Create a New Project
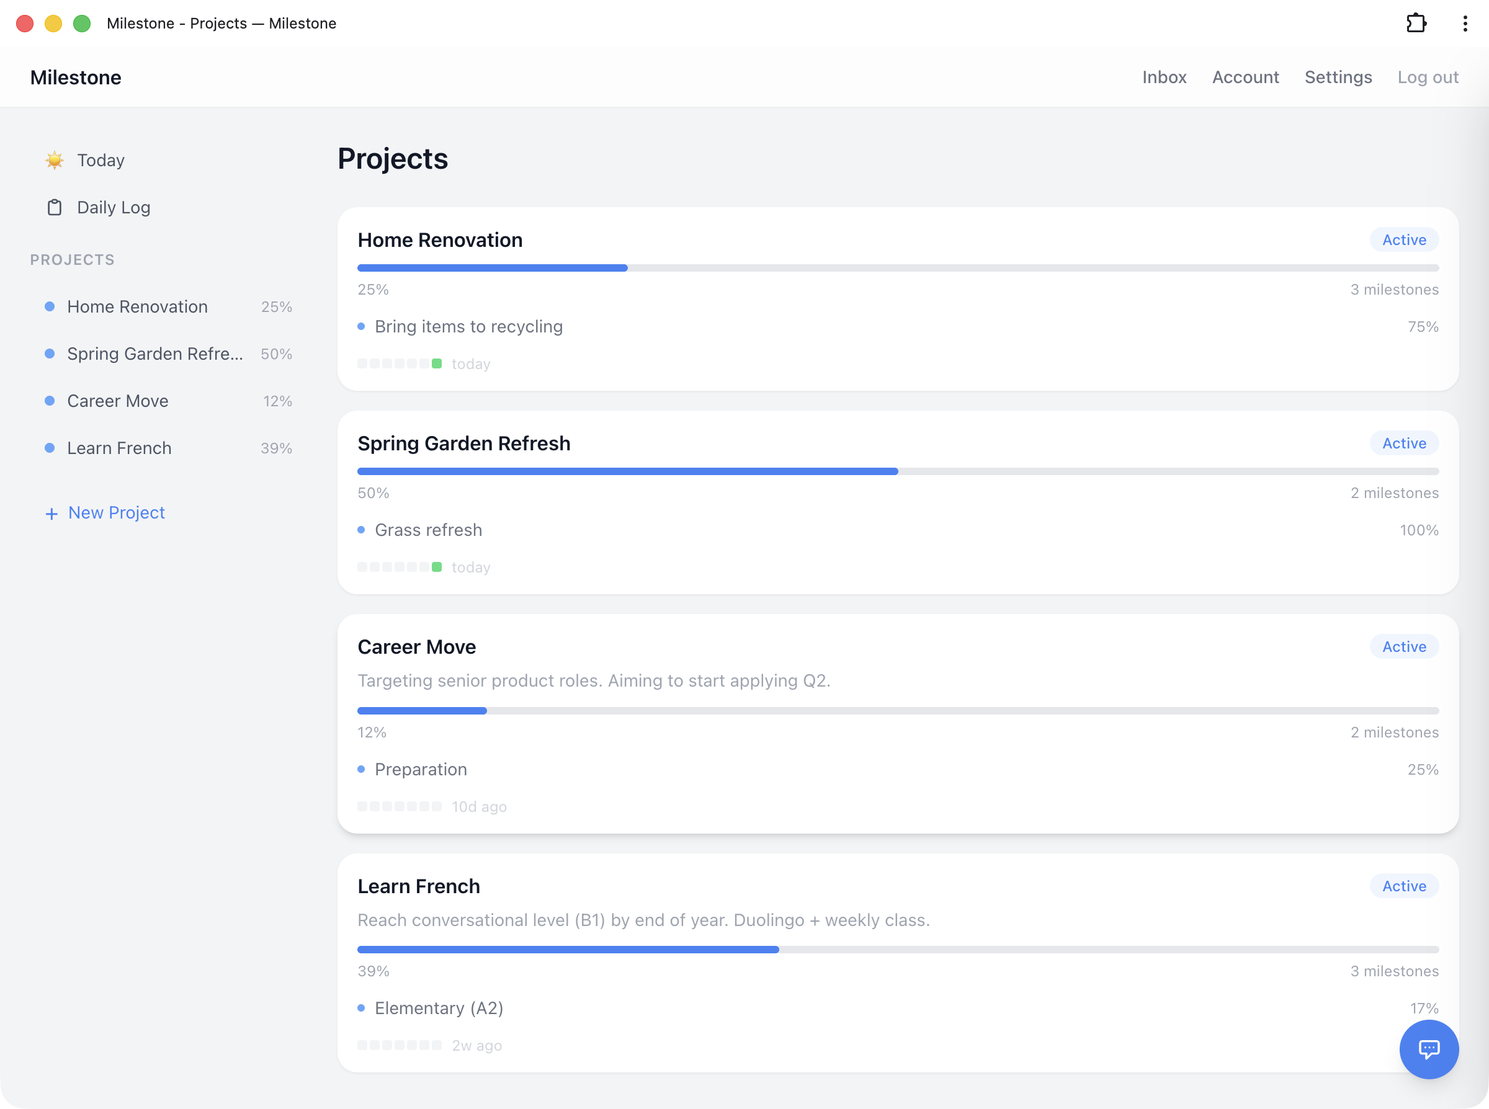This screenshot has width=1489, height=1109. [115, 512]
